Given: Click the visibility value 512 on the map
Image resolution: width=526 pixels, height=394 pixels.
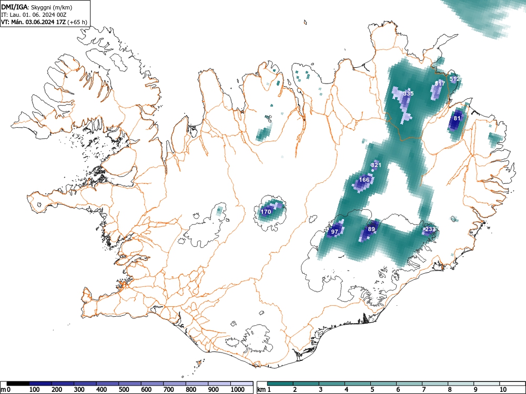Looking at the screenshot, I should (x=454, y=79).
